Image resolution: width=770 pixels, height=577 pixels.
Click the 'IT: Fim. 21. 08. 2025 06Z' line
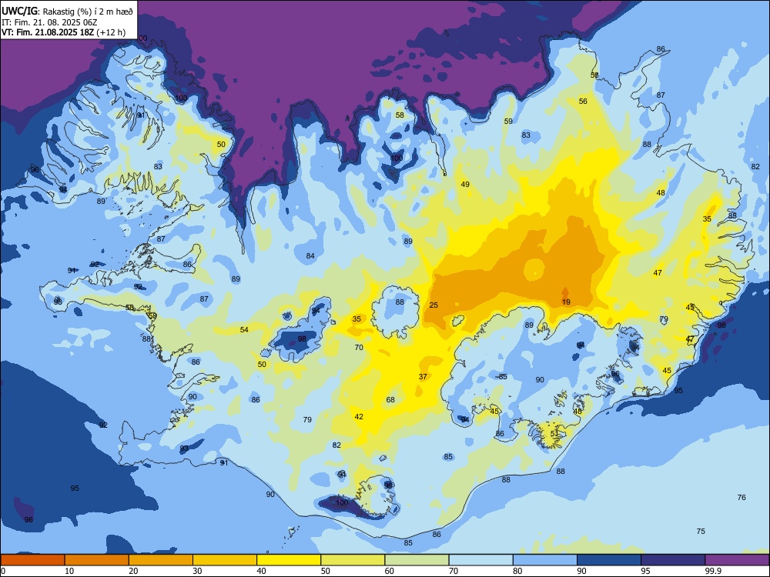(x=49, y=22)
